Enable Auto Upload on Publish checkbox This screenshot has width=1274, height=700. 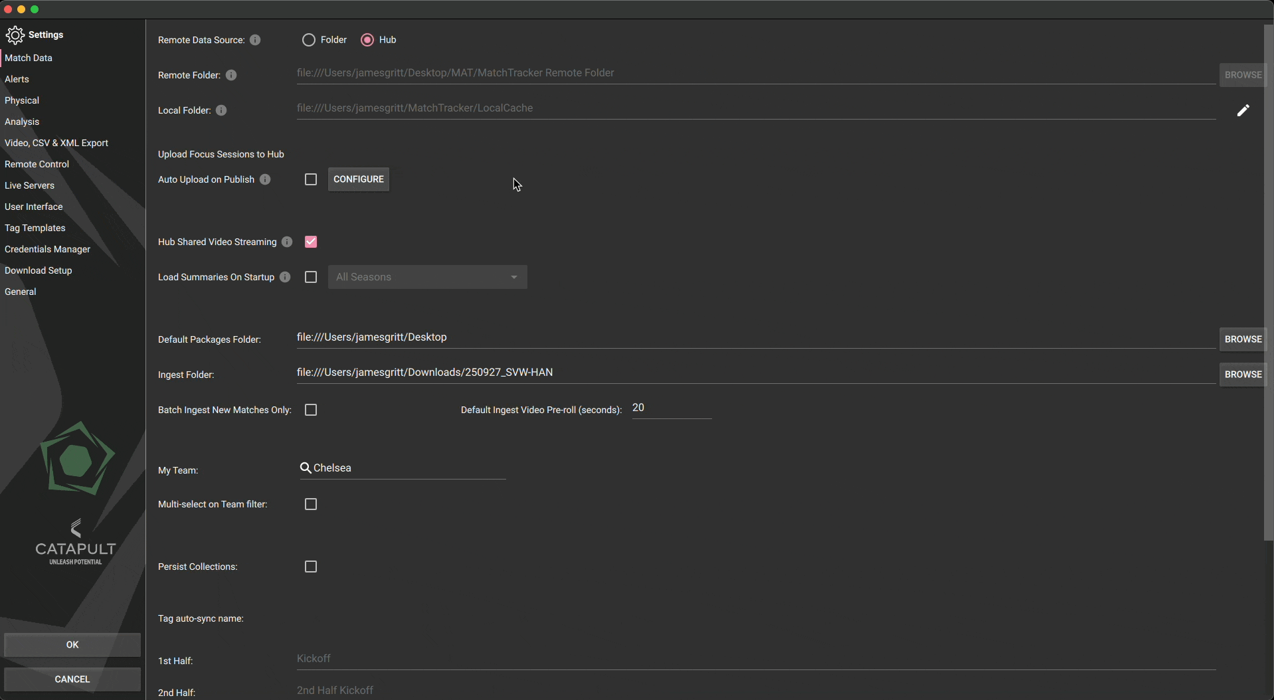point(311,179)
